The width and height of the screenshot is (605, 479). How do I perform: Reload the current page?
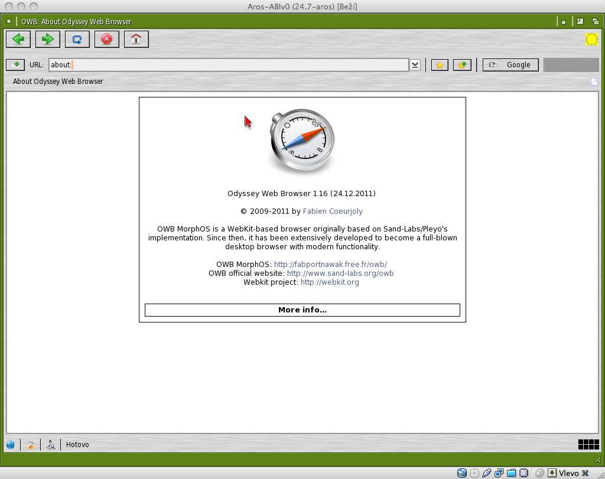click(77, 40)
